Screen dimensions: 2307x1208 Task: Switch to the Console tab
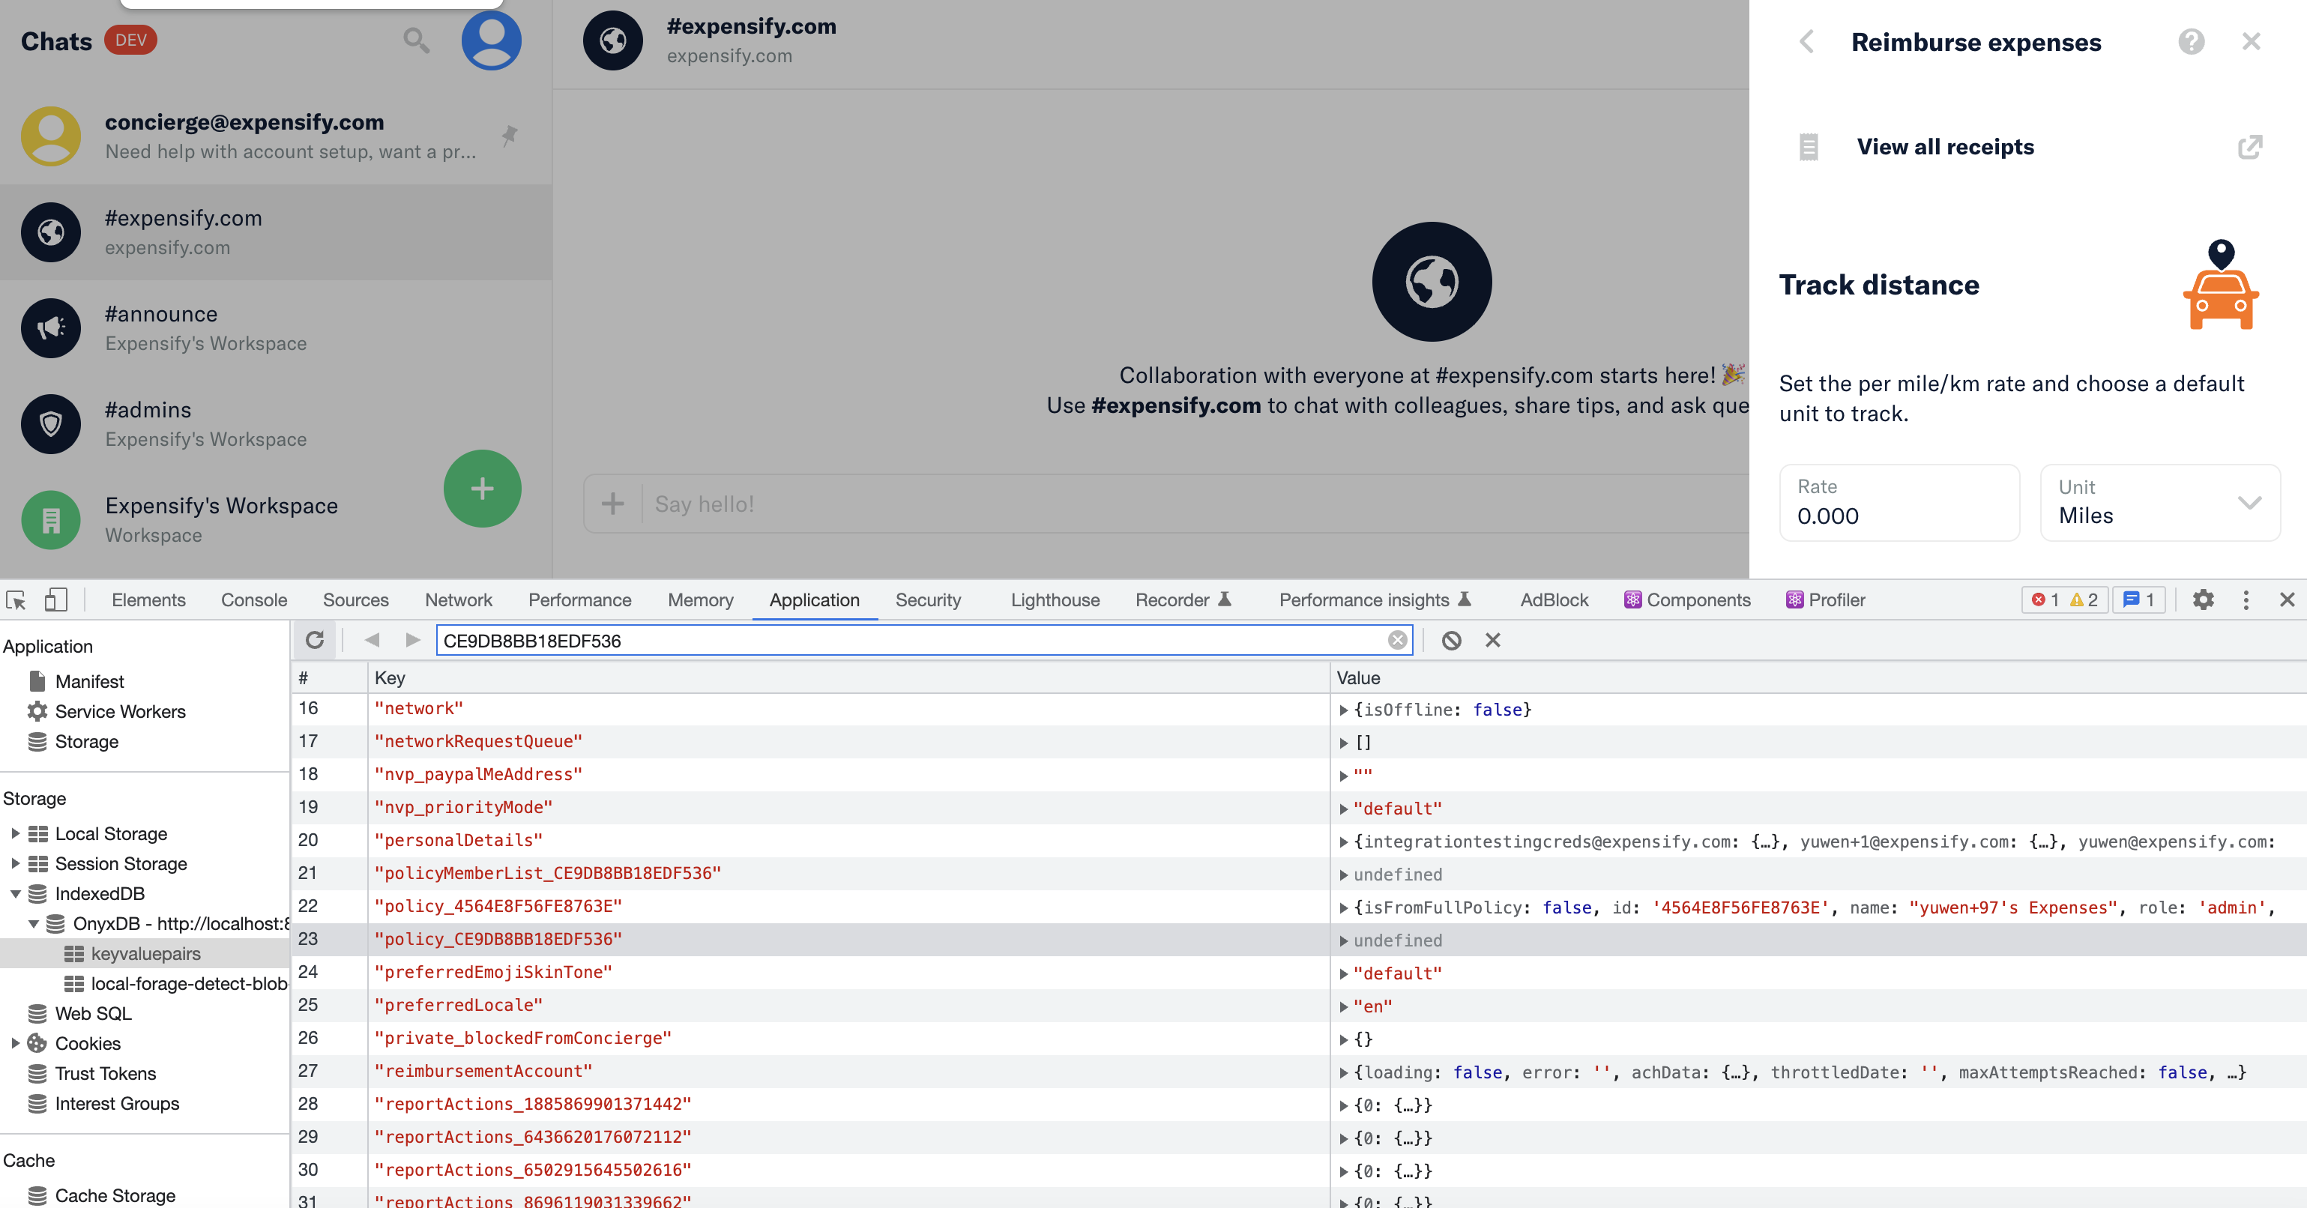tap(253, 600)
